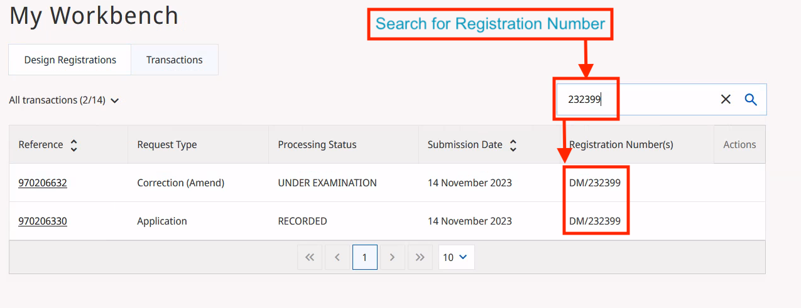Go to next page of results
801x308 pixels.
tap(393, 257)
